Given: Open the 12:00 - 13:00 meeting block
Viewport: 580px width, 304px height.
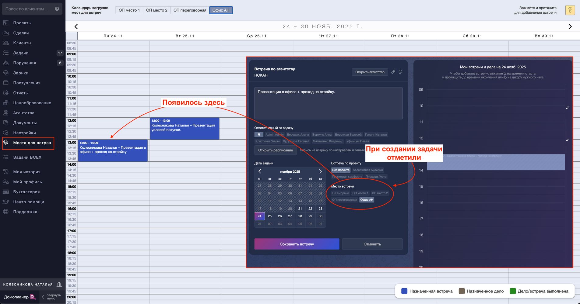Looking at the screenshot, I should (185, 129).
